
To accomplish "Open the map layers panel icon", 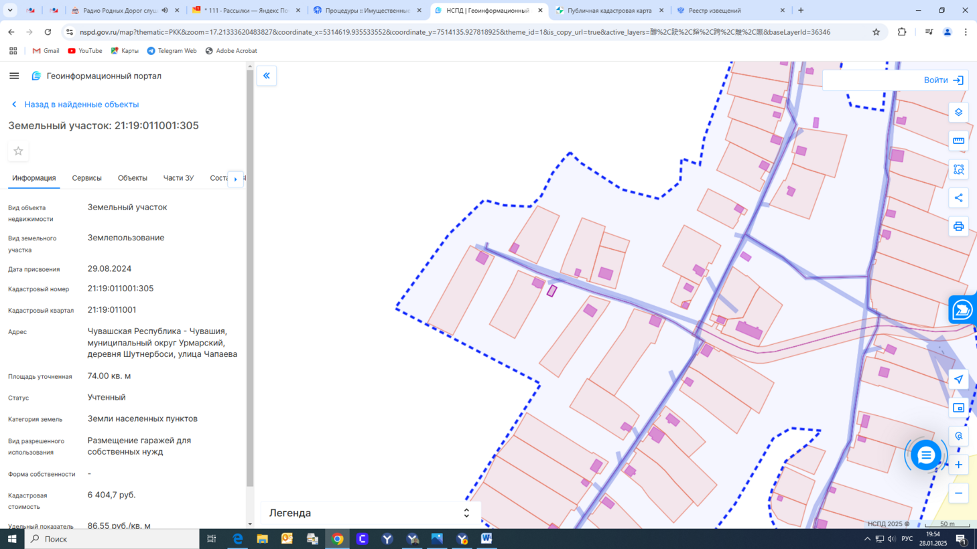I will point(958,112).
